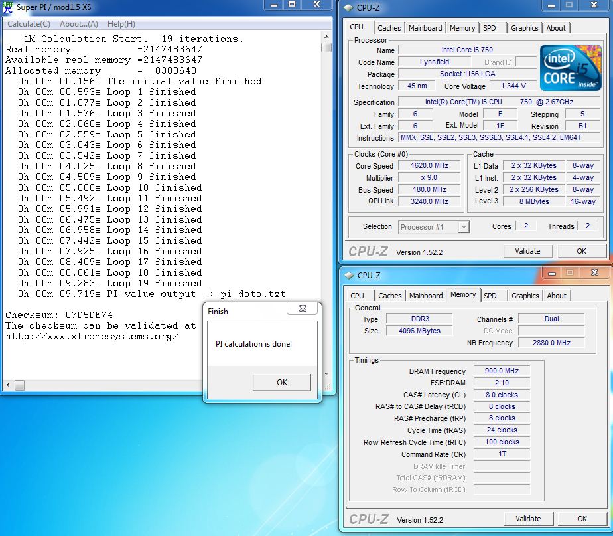Select CPU tab in upper CPU-Z window
The height and width of the screenshot is (536, 613).
(x=356, y=27)
